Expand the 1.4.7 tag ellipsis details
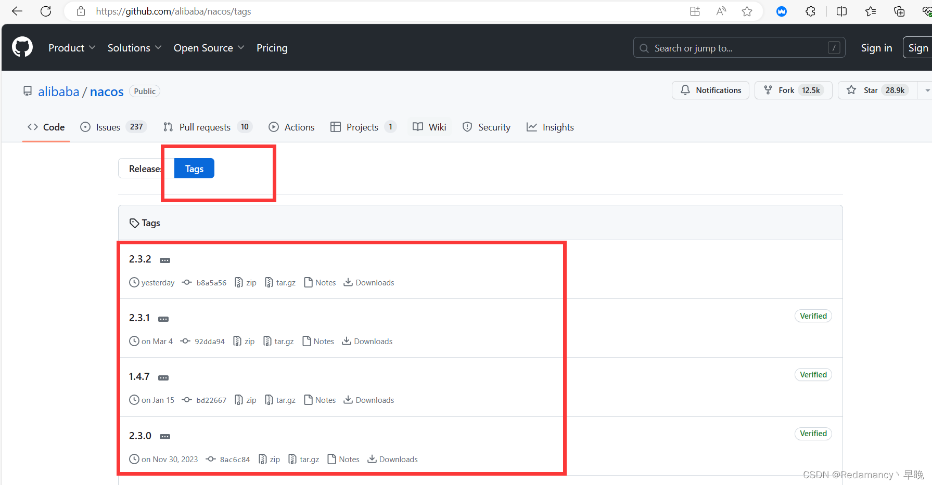The width and height of the screenshot is (932, 485). (163, 377)
